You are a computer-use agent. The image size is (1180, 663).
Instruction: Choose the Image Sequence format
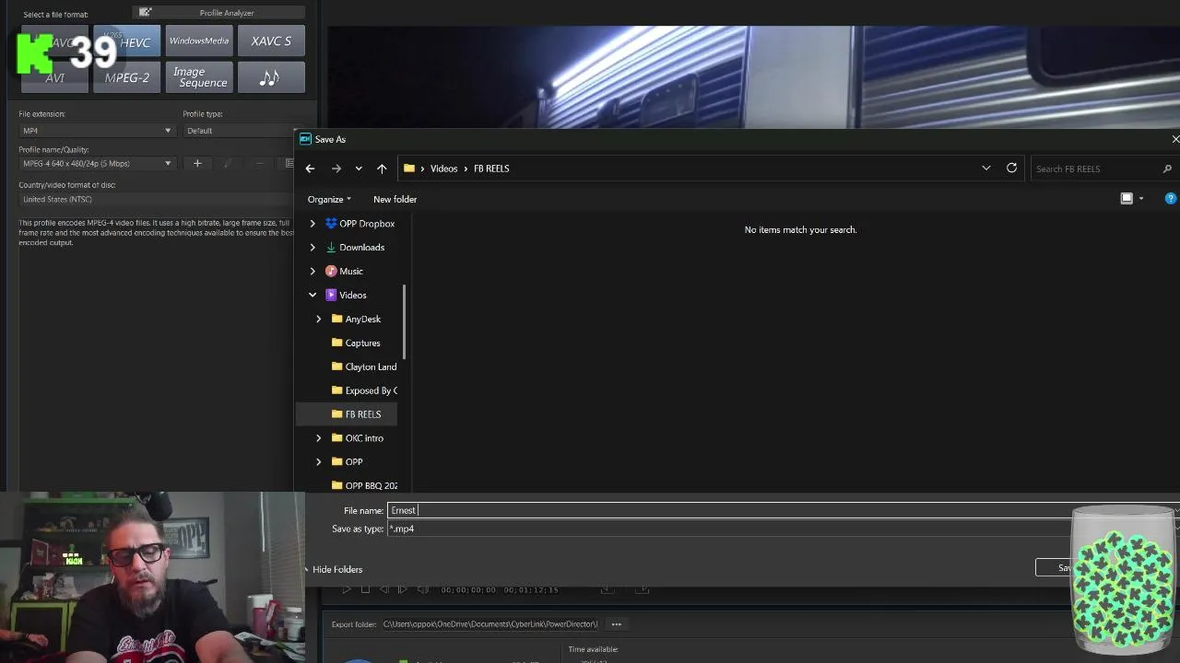(199, 77)
